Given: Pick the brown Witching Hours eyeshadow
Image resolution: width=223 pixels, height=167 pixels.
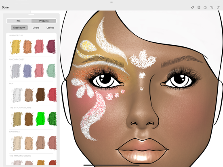Looking at the screenshot, I should point(29,119).
